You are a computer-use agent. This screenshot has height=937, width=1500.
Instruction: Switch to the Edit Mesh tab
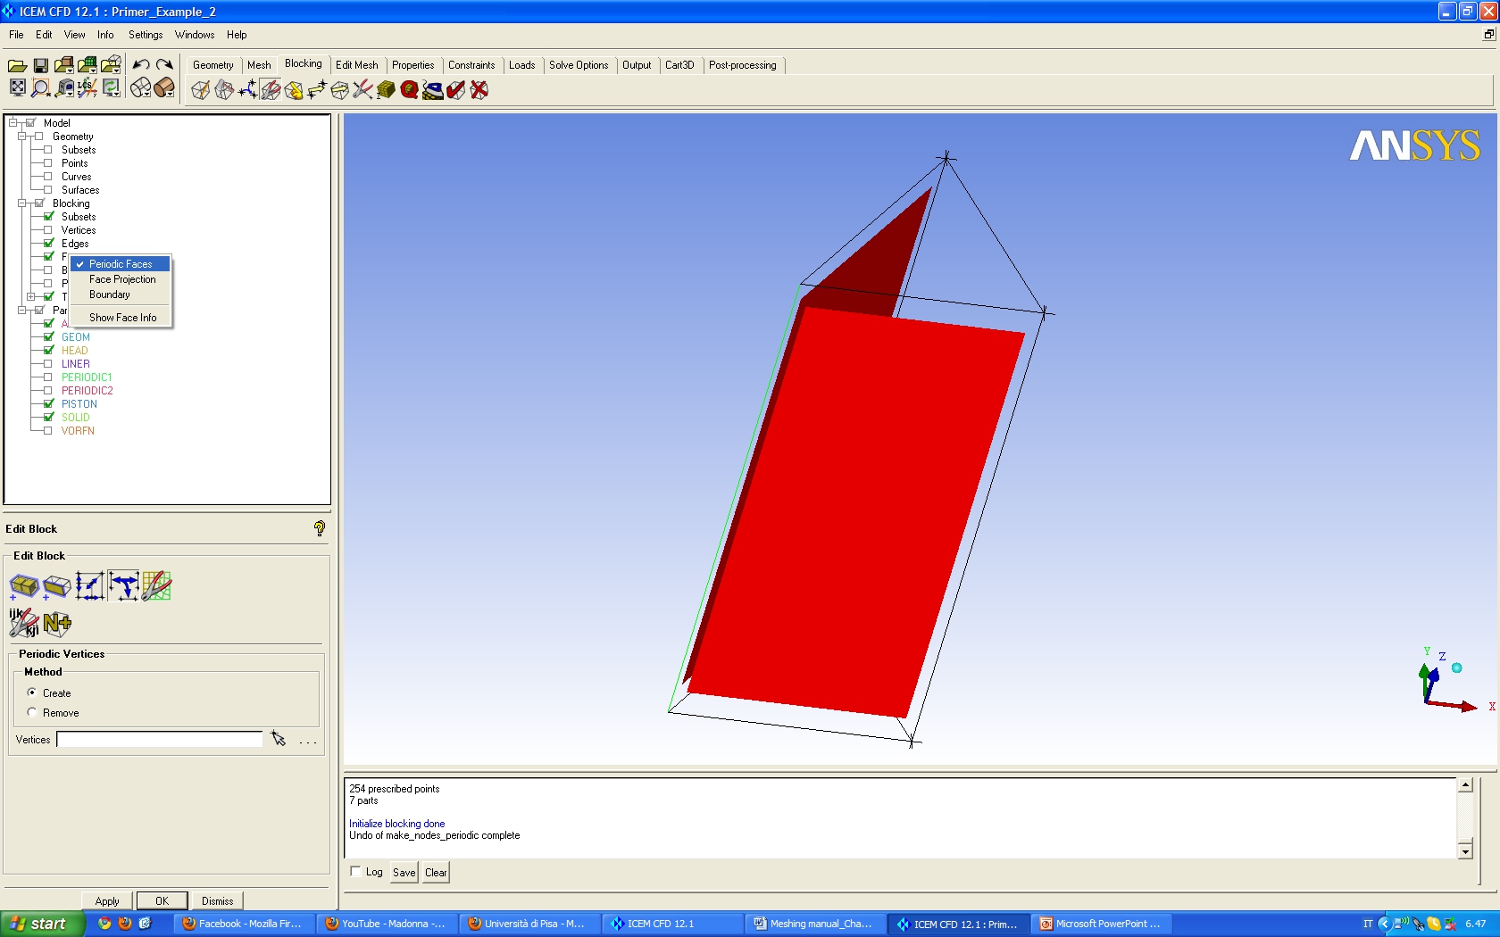[356, 65]
